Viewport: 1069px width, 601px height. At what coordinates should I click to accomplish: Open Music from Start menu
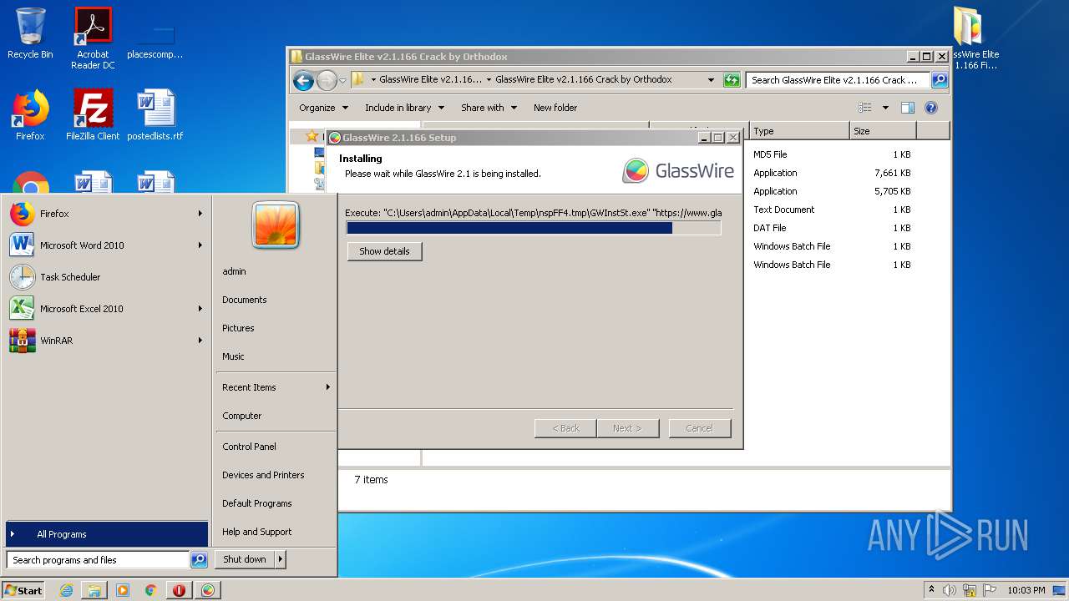pos(233,356)
